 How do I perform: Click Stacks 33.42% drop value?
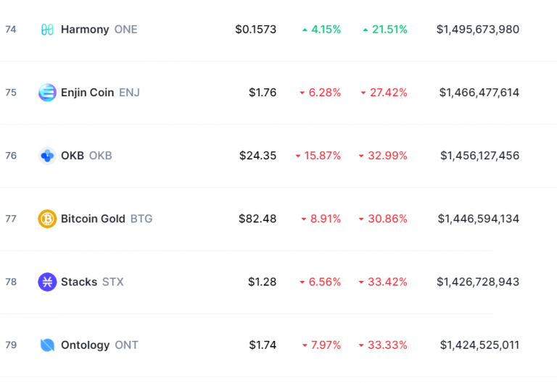pyautogui.click(x=387, y=282)
